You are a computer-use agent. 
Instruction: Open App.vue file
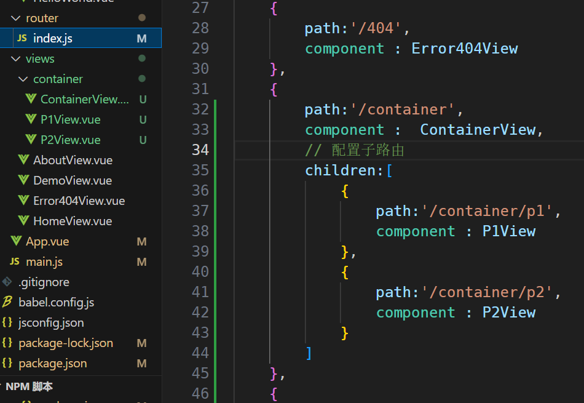click(47, 242)
